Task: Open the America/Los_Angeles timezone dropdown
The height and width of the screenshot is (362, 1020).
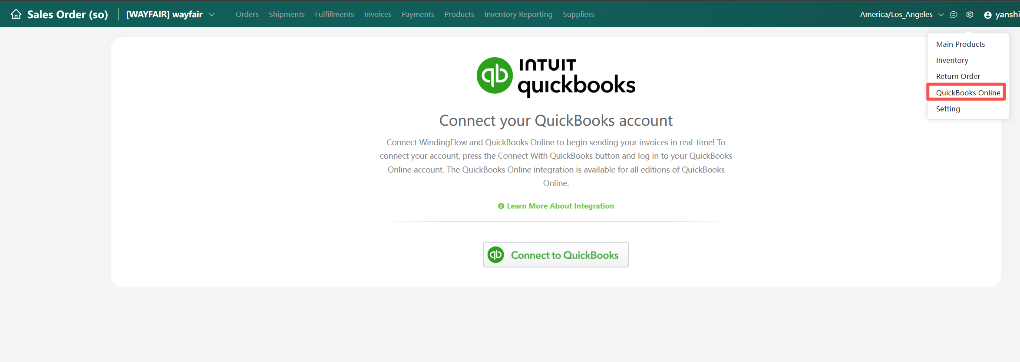Action: 901,14
